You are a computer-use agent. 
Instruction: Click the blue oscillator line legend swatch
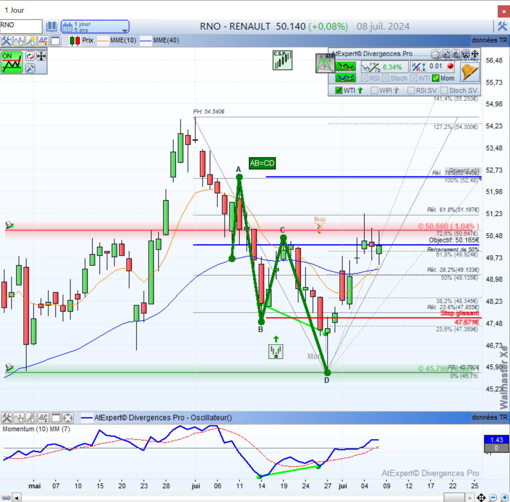87,418
